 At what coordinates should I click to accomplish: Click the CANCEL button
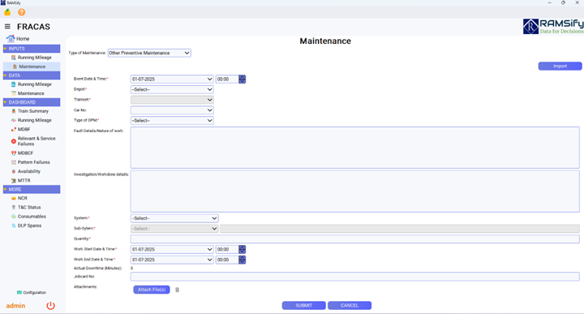(x=350, y=305)
